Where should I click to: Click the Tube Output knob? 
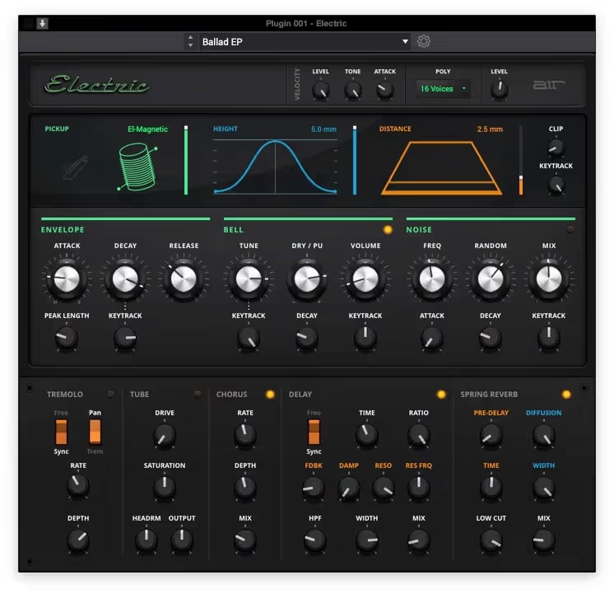[x=182, y=540]
